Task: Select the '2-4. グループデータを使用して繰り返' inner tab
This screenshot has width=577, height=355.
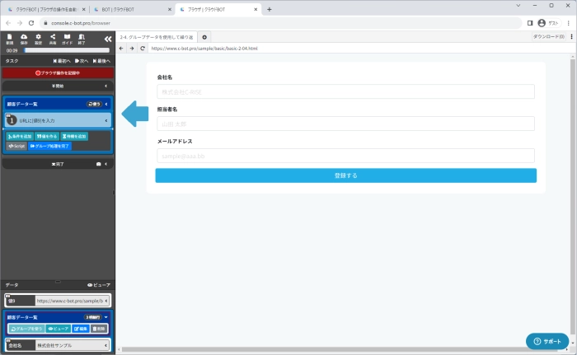Action: point(157,37)
